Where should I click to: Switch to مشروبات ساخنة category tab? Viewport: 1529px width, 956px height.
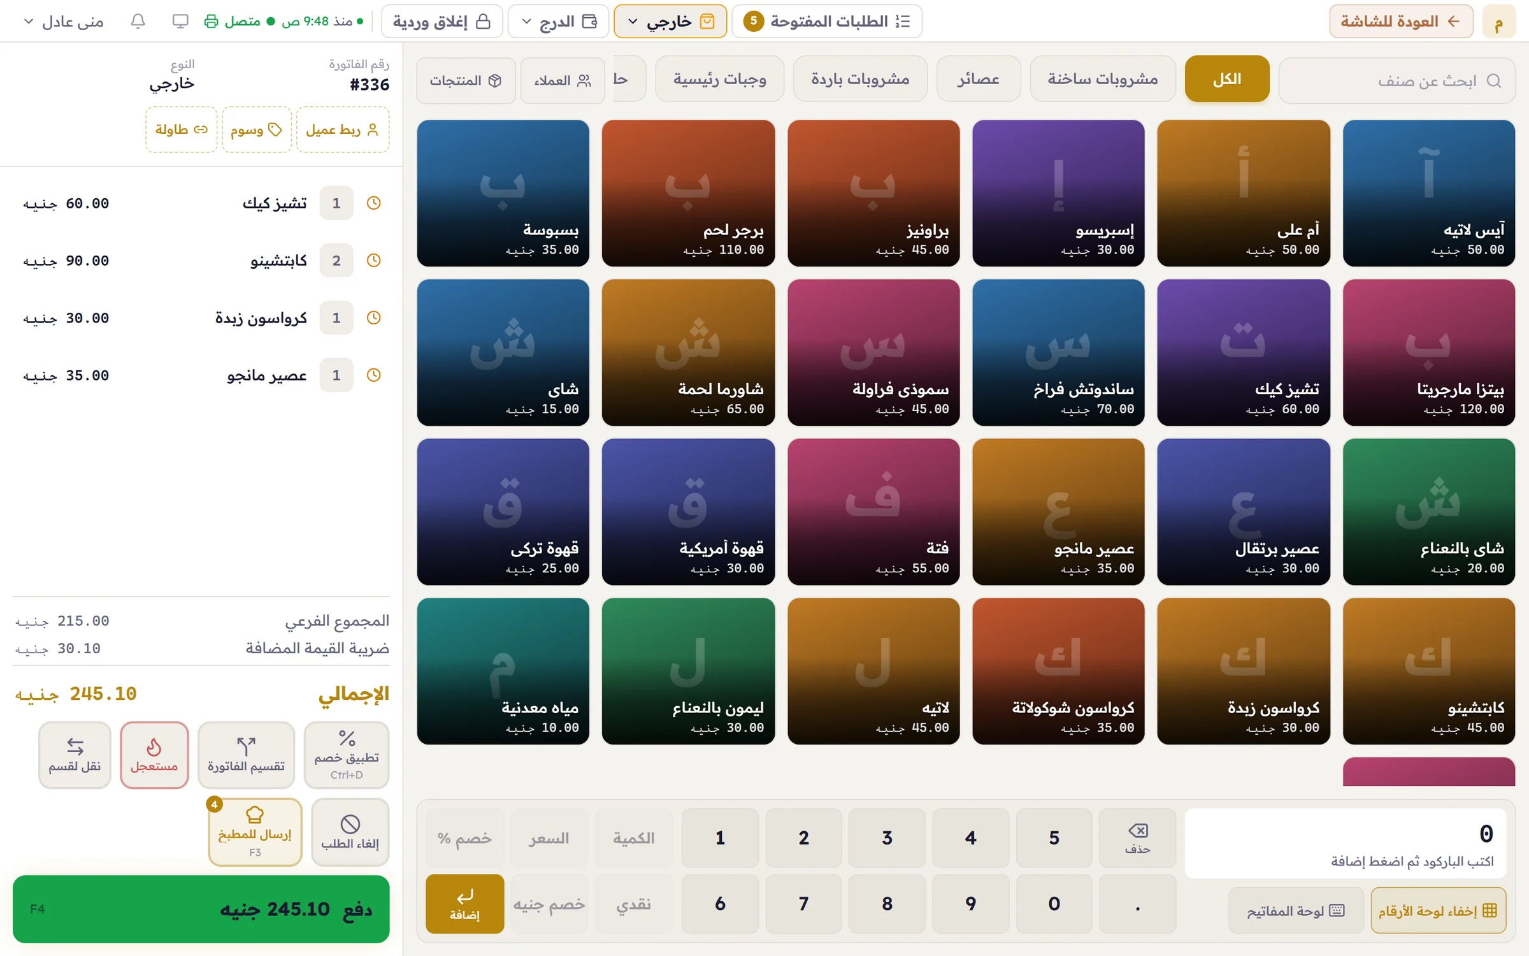pyautogui.click(x=1103, y=79)
